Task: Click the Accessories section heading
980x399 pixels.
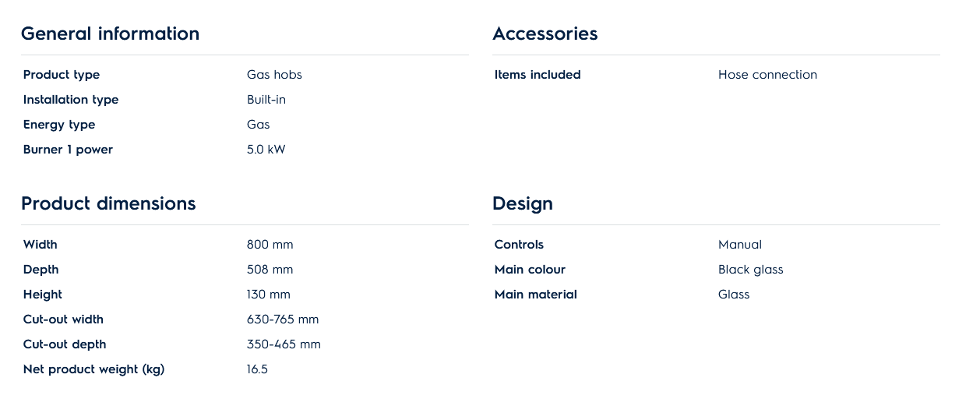Action: pos(545,34)
